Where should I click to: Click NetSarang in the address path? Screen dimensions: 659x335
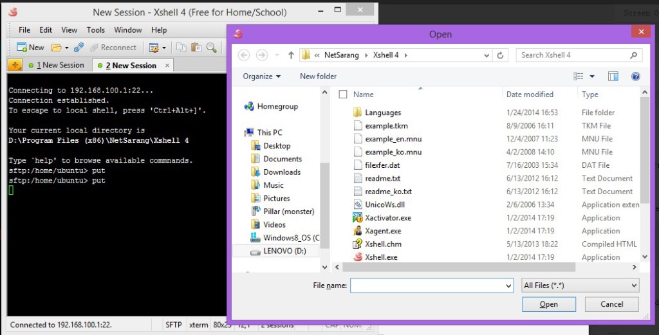(341, 55)
